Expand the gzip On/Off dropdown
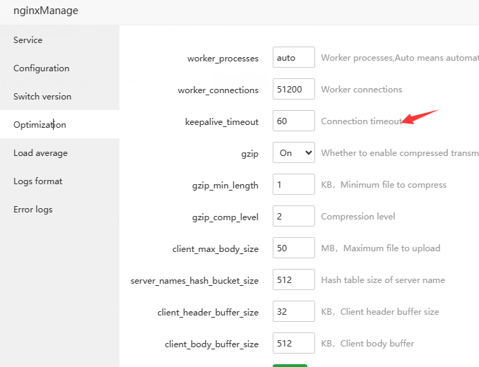This screenshot has width=479, height=367. coord(294,153)
